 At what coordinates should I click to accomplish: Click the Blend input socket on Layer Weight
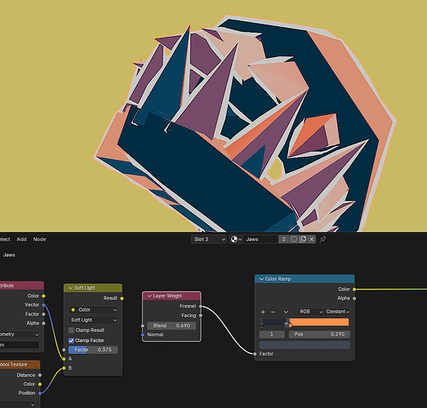(143, 326)
